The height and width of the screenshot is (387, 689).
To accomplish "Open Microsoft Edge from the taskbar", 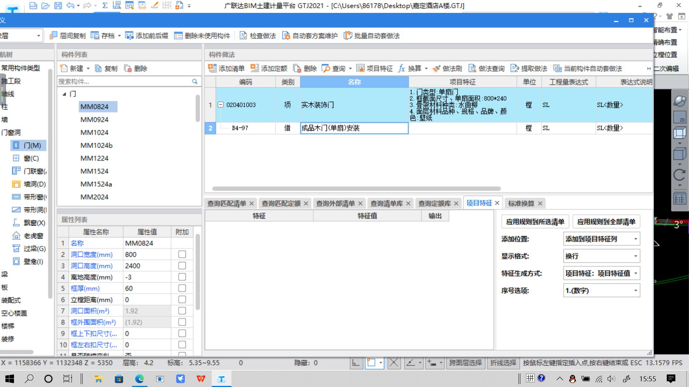I will click(x=139, y=378).
